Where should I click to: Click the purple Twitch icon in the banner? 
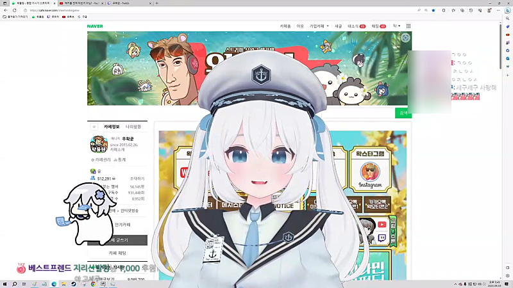(x=382, y=238)
